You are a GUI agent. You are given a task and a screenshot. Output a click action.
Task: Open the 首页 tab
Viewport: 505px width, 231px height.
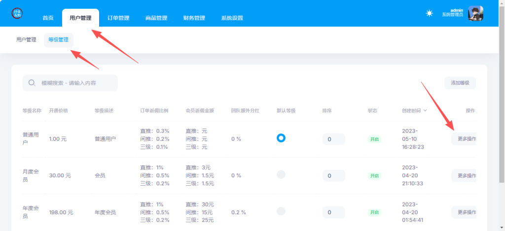pyautogui.click(x=48, y=18)
